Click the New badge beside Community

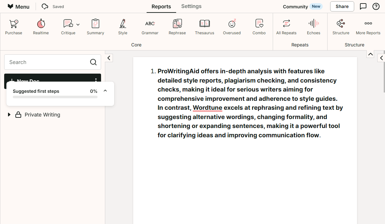(x=316, y=6)
